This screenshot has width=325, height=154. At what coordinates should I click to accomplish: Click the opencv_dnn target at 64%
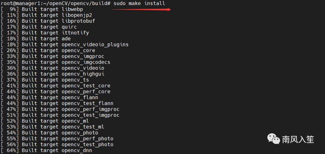coord(77,150)
